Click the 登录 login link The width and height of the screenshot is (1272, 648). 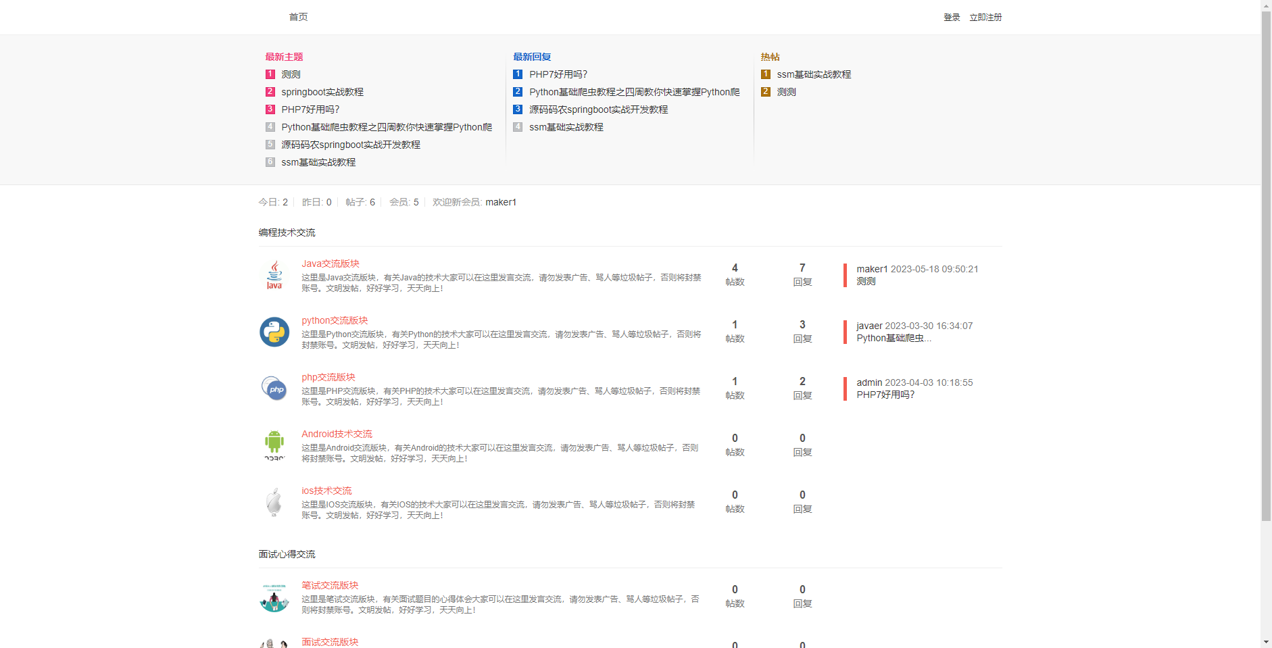coord(952,18)
